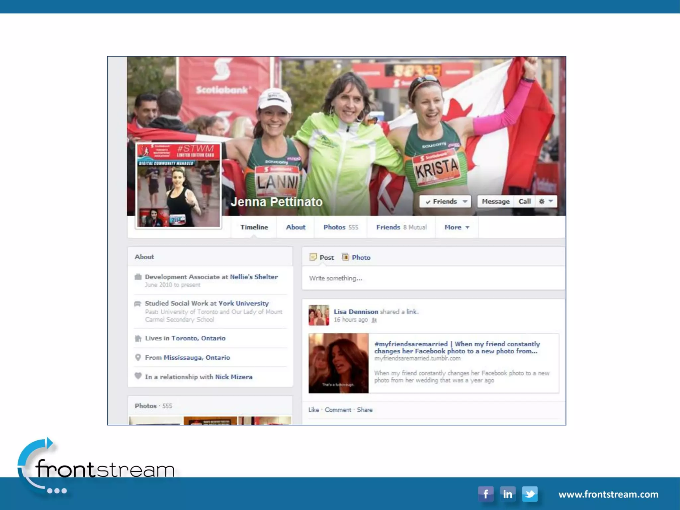Click the Message button
This screenshot has height=510, width=680.
pyautogui.click(x=495, y=202)
